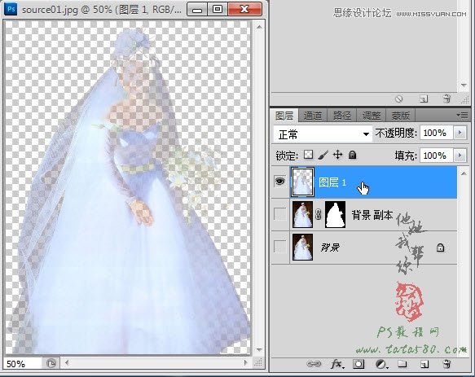This screenshot has width=475, height=377.
Task: Click the upper panel no-entry icon
Action: pos(399,99)
